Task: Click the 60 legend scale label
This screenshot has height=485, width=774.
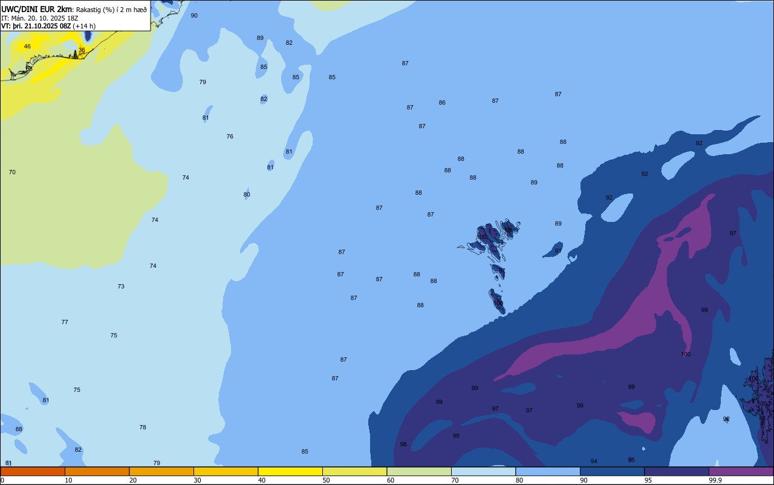Action: click(x=391, y=480)
